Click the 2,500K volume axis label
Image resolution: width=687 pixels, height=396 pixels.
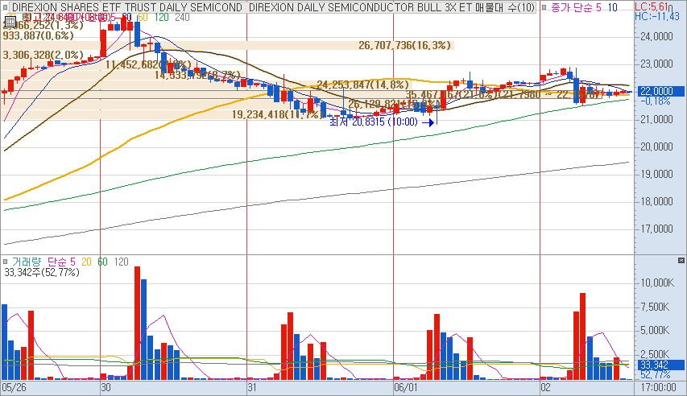click(655, 354)
